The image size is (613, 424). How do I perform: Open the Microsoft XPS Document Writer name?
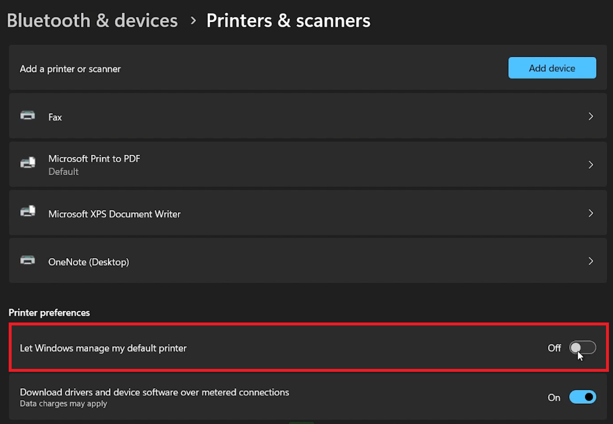(114, 214)
